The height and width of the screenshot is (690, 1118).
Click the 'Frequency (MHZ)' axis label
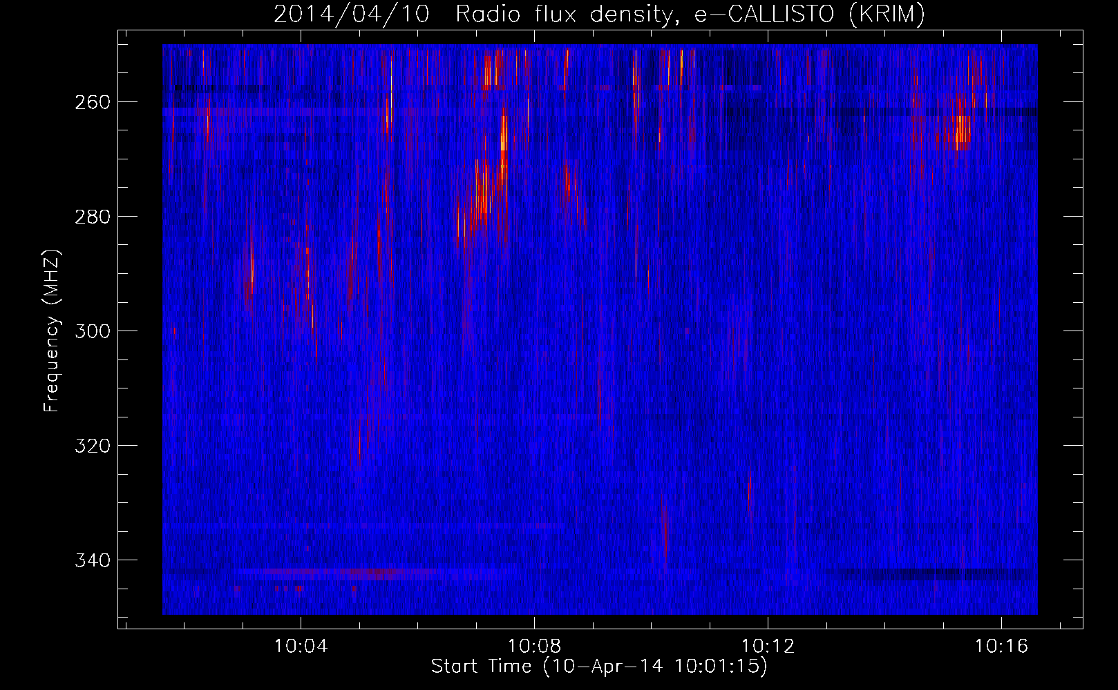pyautogui.click(x=52, y=331)
